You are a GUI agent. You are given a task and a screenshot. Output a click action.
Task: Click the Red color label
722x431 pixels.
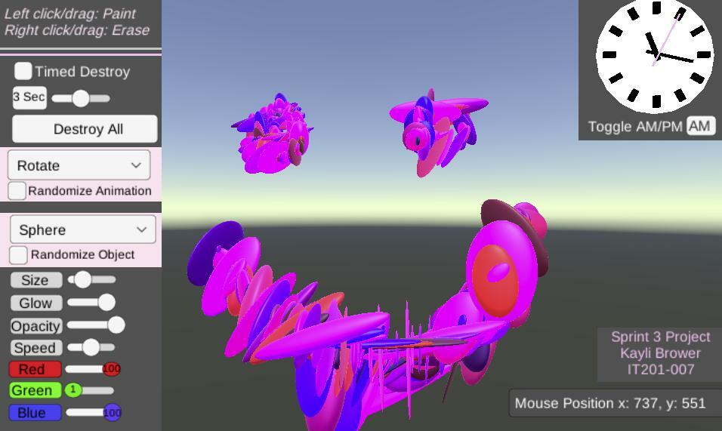[x=35, y=369]
